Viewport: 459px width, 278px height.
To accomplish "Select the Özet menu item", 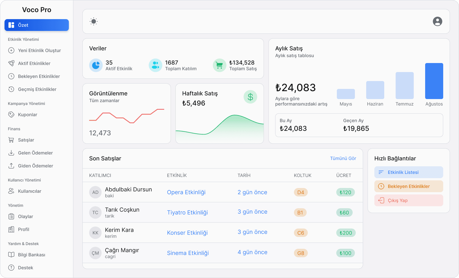I will [x=37, y=25].
